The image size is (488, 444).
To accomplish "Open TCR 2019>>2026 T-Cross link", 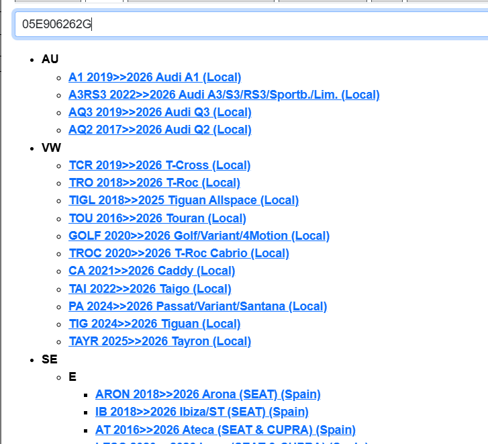I will (x=159, y=165).
